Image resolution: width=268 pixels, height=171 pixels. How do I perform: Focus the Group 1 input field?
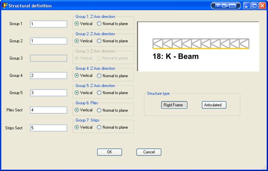pyautogui.click(x=49, y=24)
